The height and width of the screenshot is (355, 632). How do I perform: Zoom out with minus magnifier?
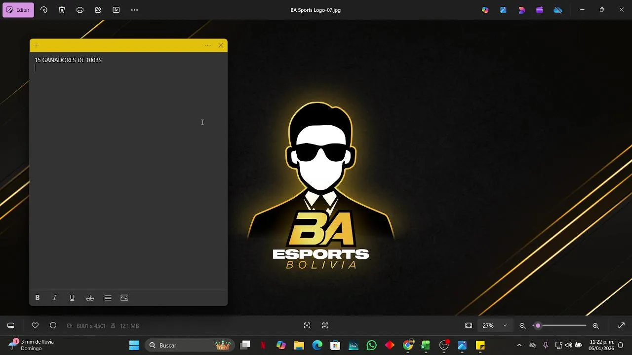522,325
